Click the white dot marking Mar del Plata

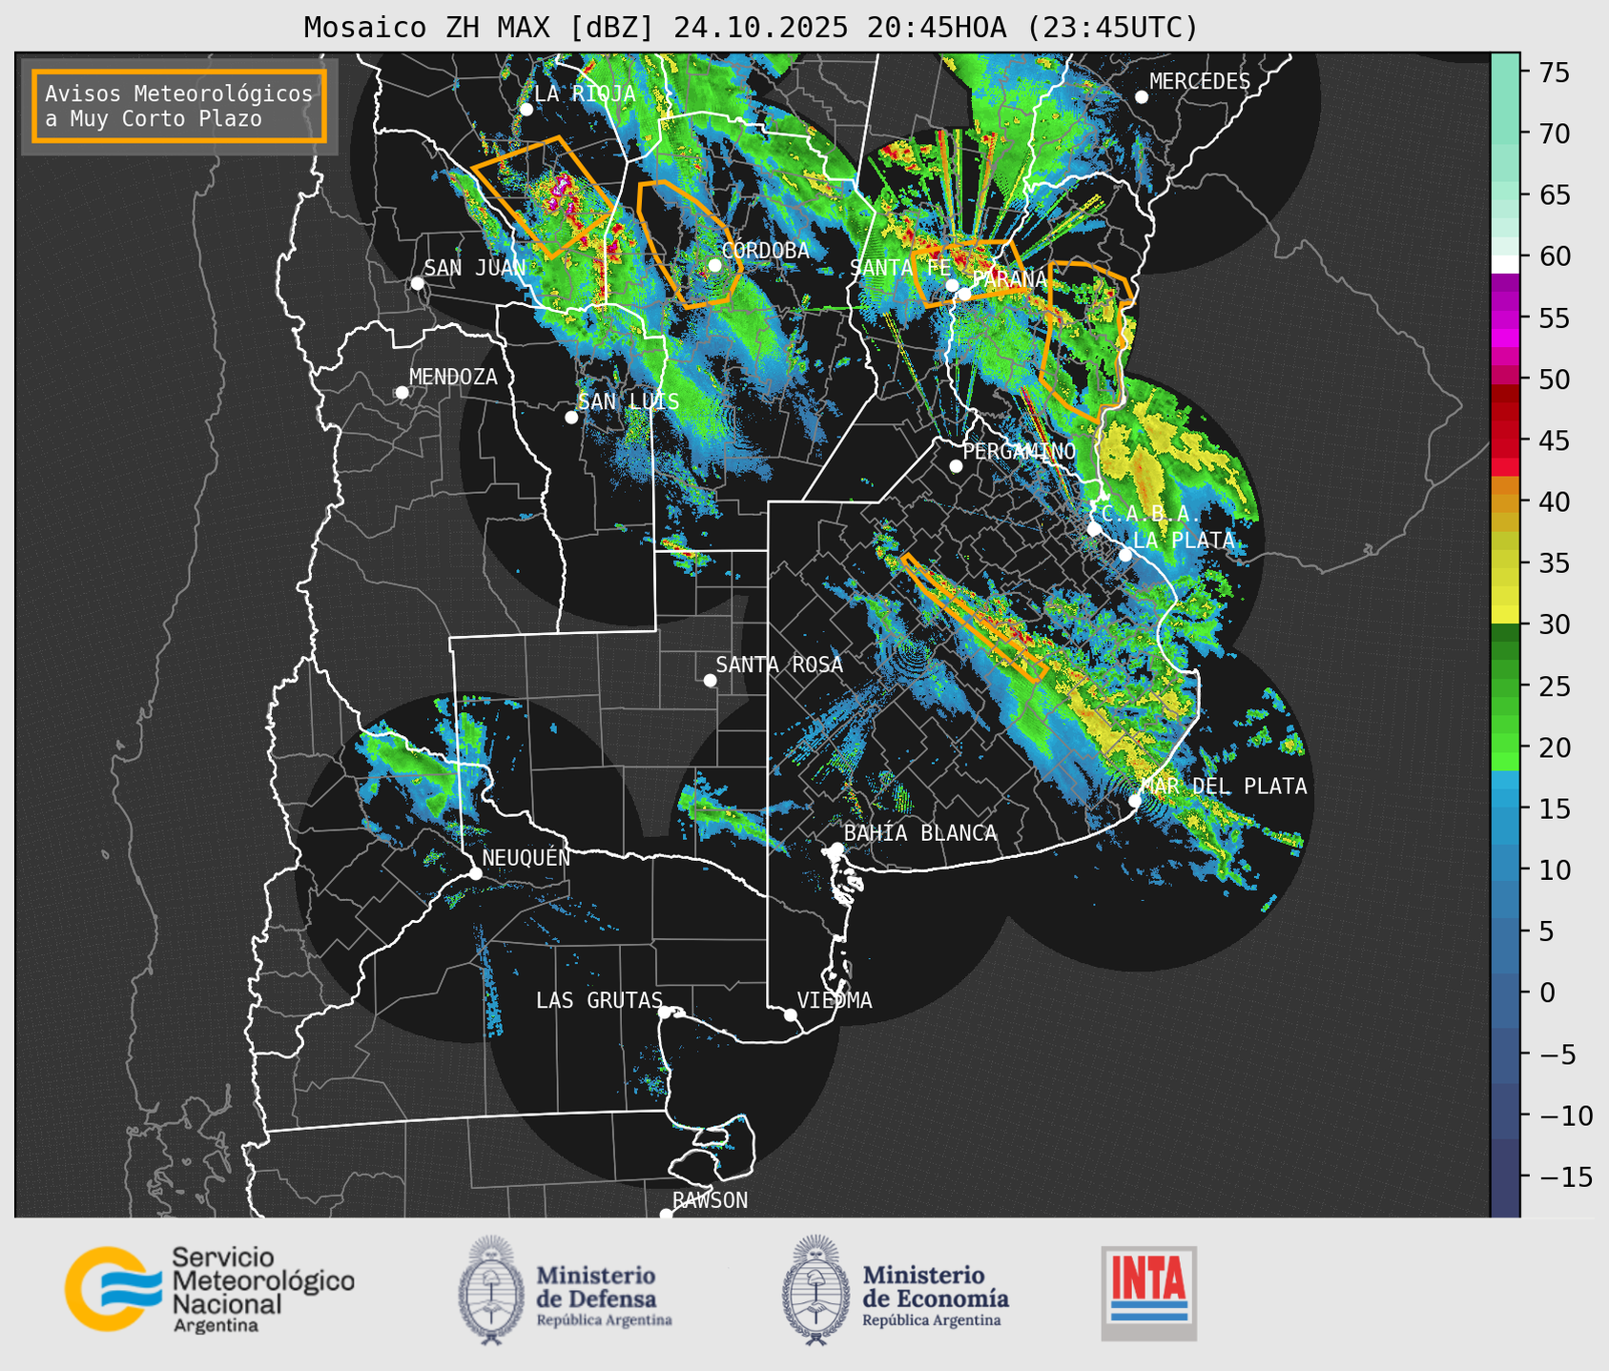click(1135, 800)
